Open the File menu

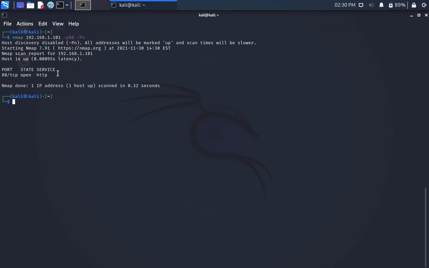pos(7,24)
